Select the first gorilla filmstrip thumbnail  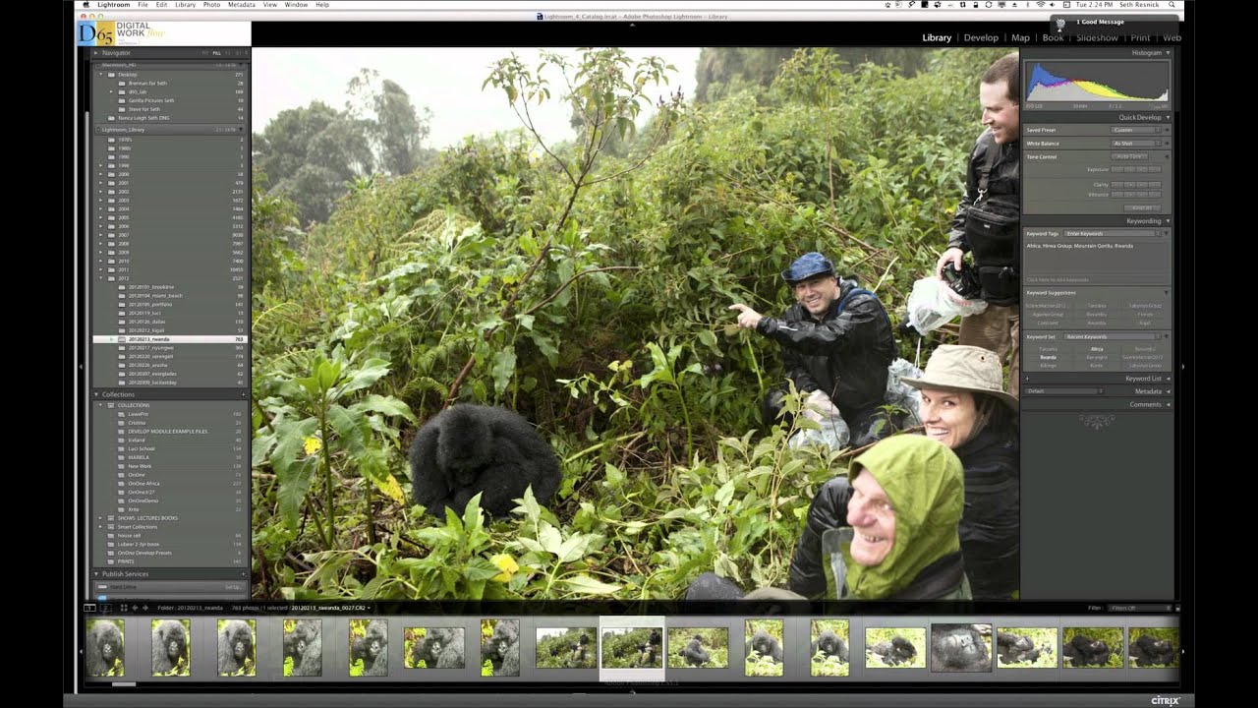click(105, 647)
